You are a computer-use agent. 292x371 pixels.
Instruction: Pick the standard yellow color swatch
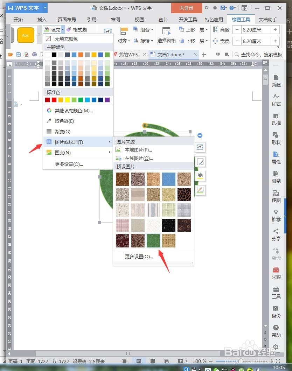(68, 100)
